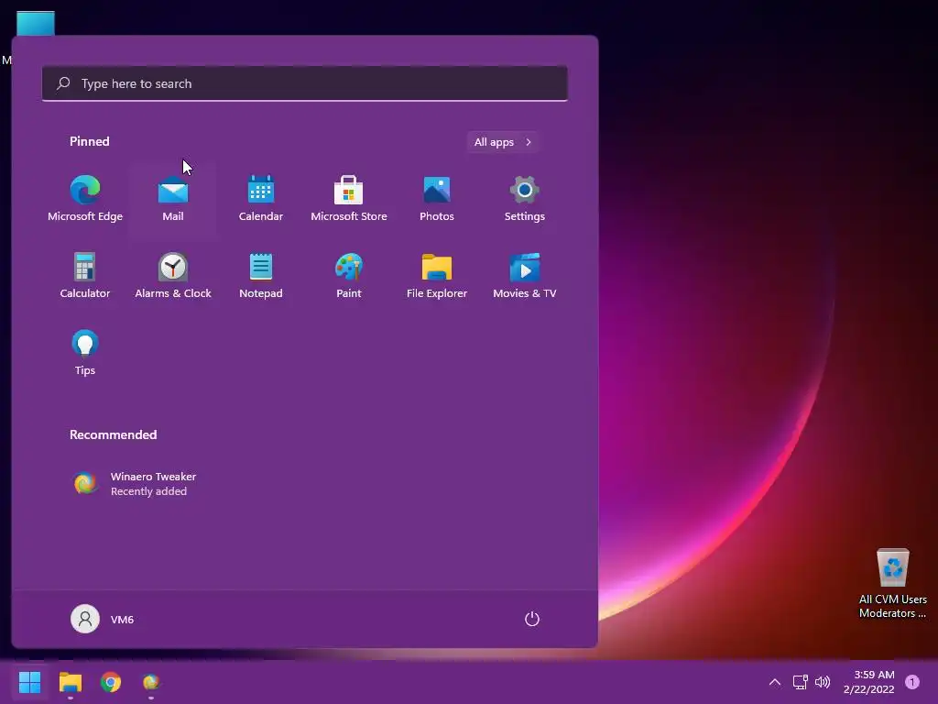This screenshot has width=938, height=704.
Task: Open network status tray icon
Action: coord(800,682)
